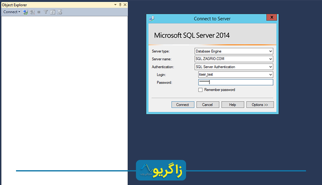Enable the Remember password checkbox
Screen dimensions: 322x185
pyautogui.click(x=200, y=90)
